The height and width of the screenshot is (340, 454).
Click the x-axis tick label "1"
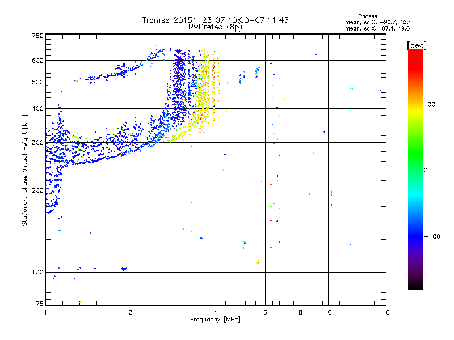[x=45, y=312]
